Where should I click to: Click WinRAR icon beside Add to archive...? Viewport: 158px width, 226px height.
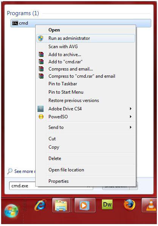[x=41, y=55]
